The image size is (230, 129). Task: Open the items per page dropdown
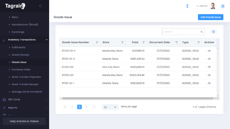(x=110, y=107)
